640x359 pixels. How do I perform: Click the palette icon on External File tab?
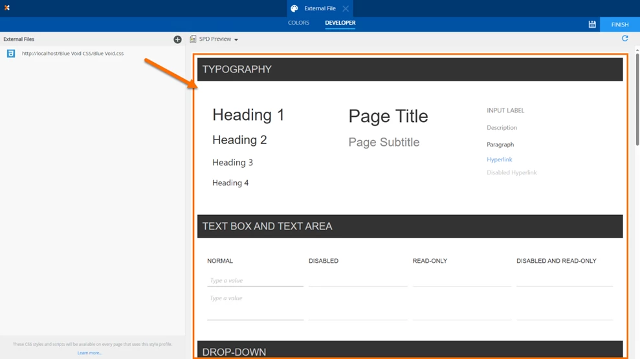coord(294,8)
